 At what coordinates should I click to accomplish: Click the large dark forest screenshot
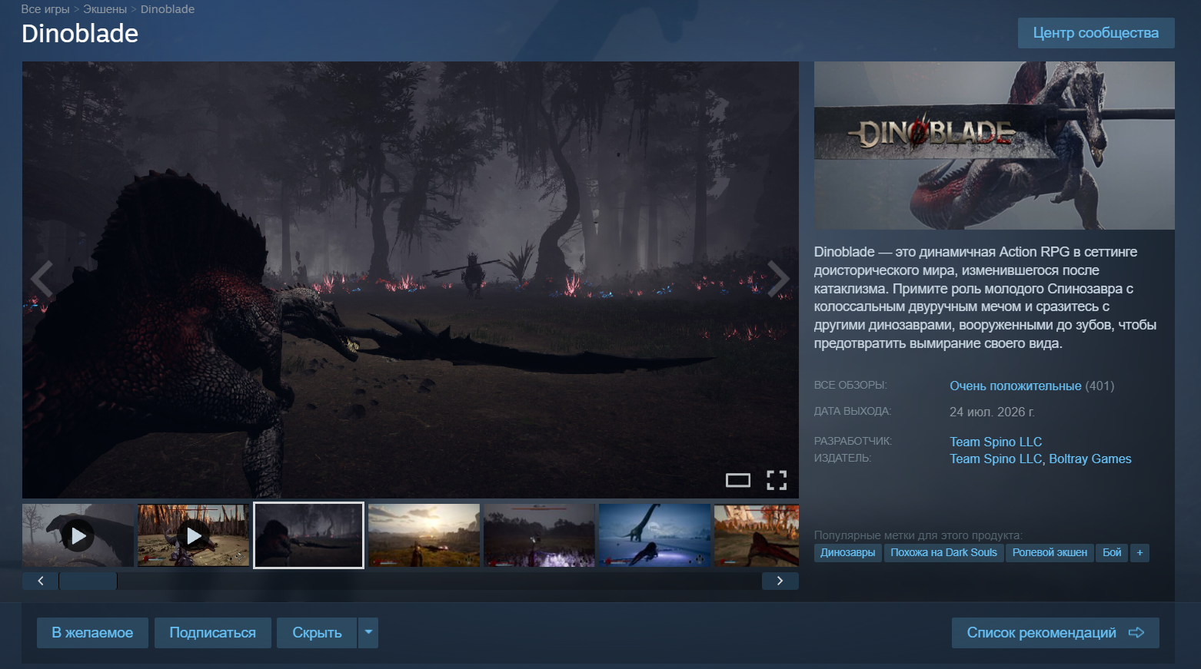tap(411, 280)
